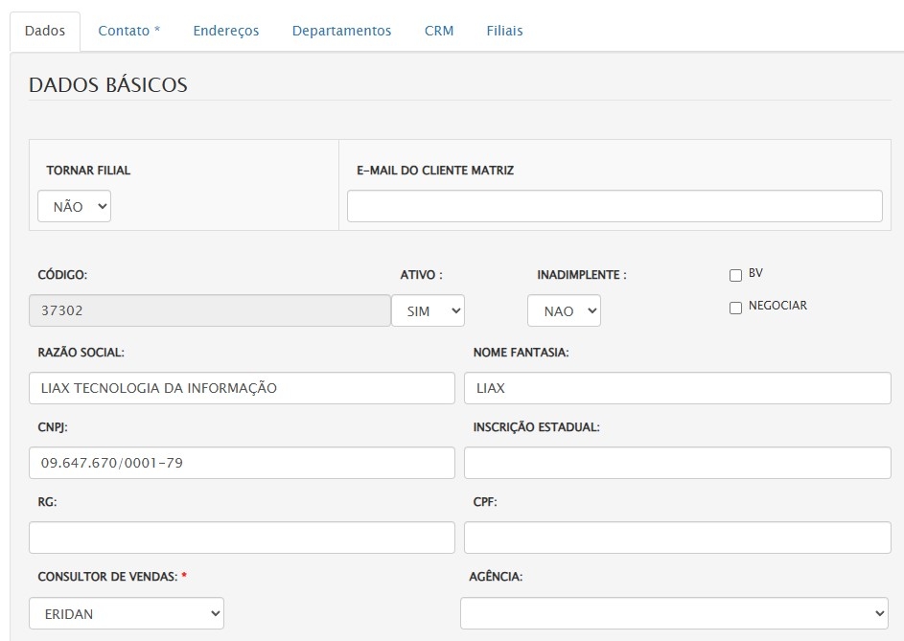Click the Inscrição Estadual field
Screen dimensions: 904x641
[677, 463]
